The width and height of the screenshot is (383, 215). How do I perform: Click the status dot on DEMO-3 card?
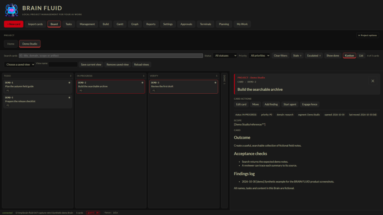pyautogui.click(x=215, y=82)
